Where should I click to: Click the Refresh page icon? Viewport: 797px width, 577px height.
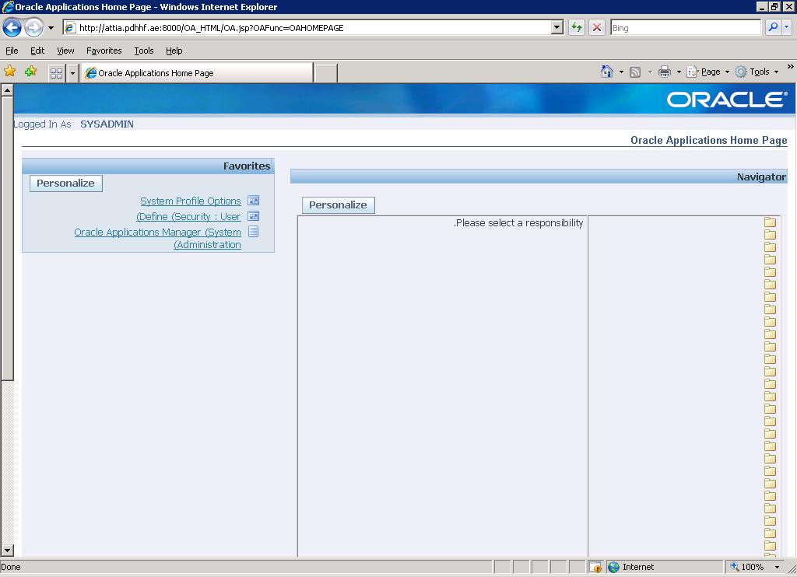point(576,28)
